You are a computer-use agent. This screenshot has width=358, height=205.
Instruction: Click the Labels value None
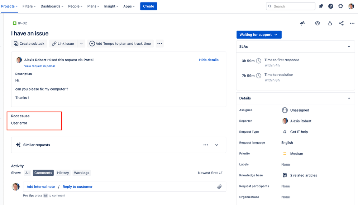285,165
